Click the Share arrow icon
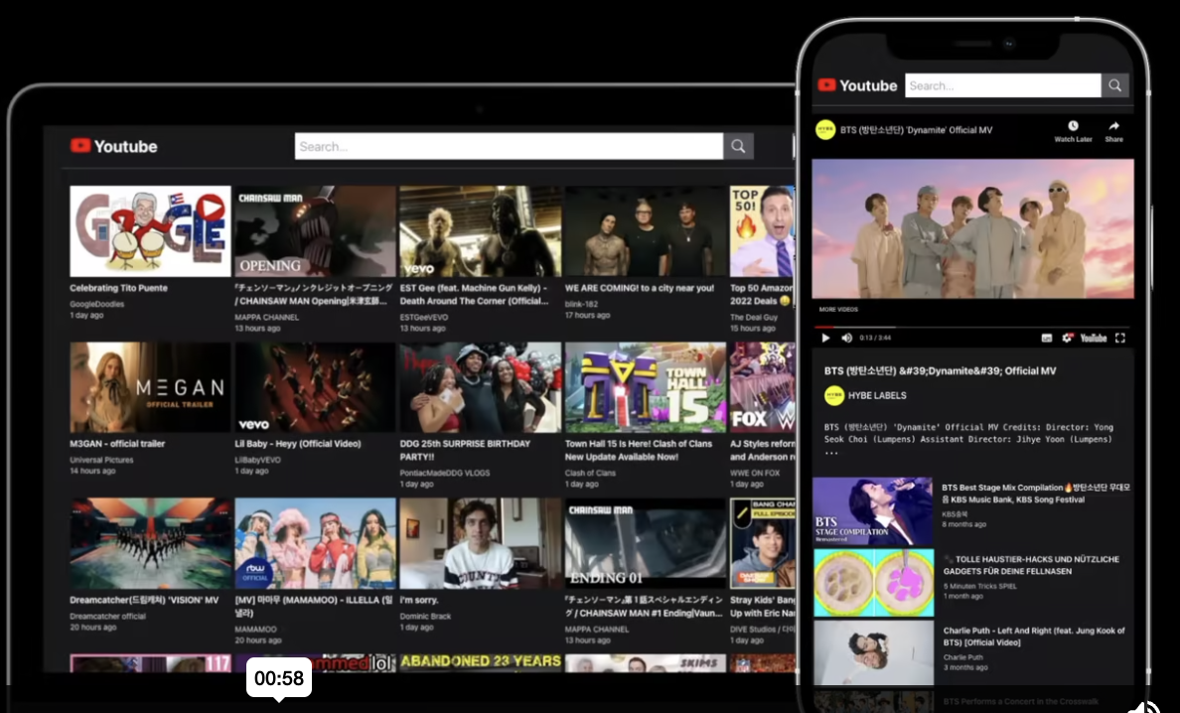This screenshot has height=713, width=1180. [1113, 125]
